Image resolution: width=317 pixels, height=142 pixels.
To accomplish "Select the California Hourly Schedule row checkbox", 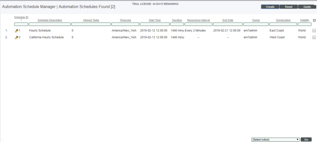I will click(x=314, y=38).
